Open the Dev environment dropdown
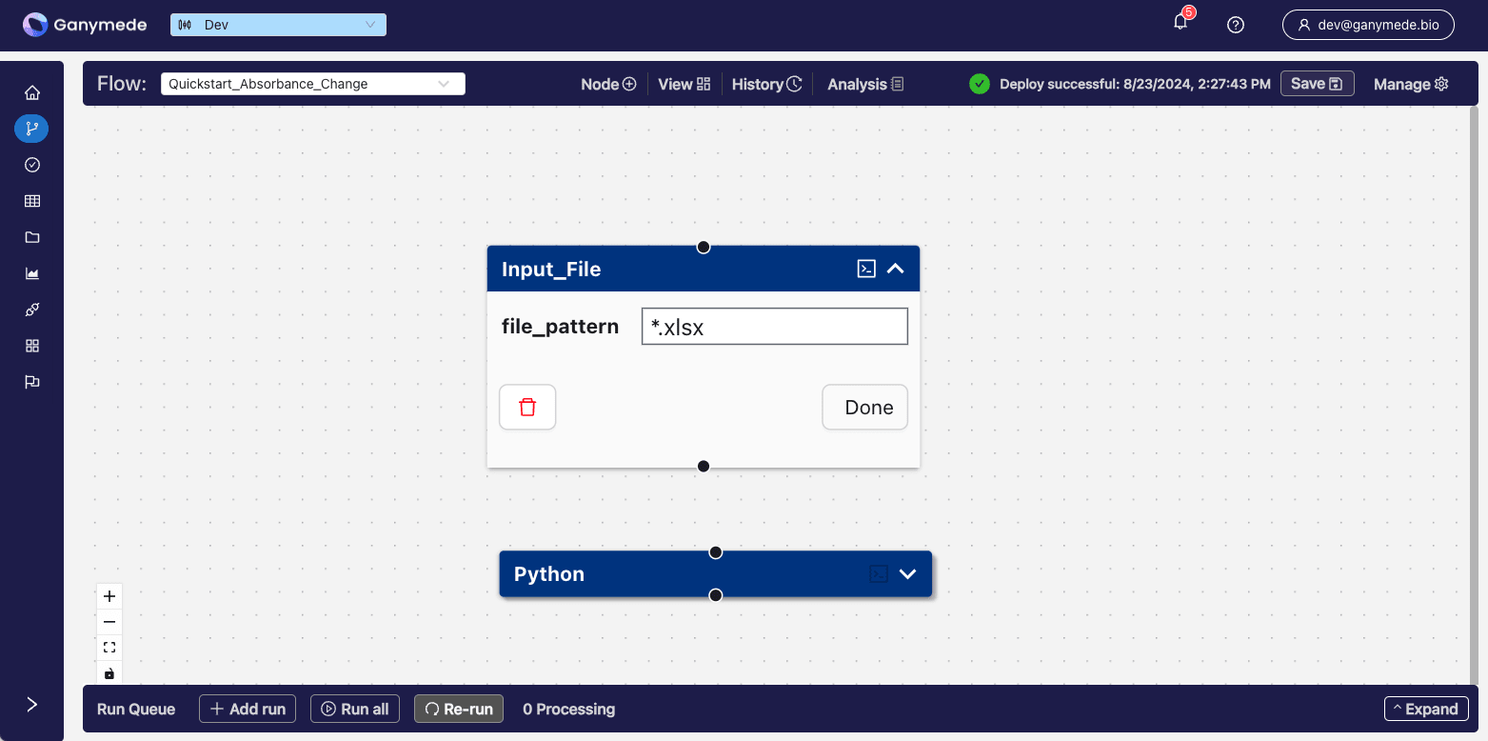 point(278,25)
